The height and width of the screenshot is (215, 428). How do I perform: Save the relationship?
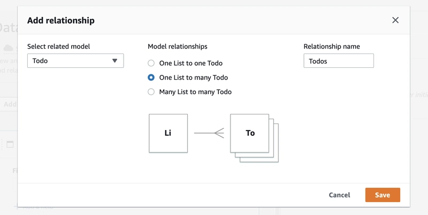click(x=382, y=195)
